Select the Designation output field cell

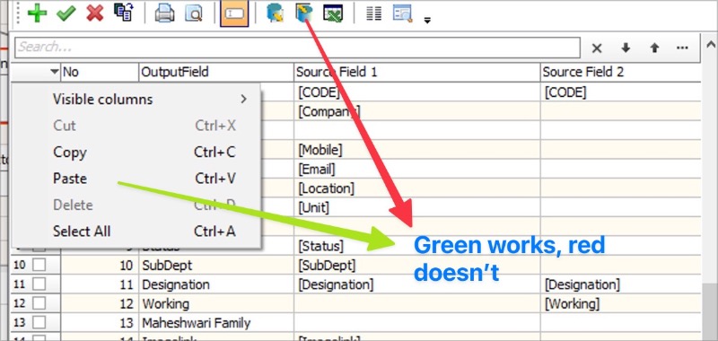(x=216, y=284)
